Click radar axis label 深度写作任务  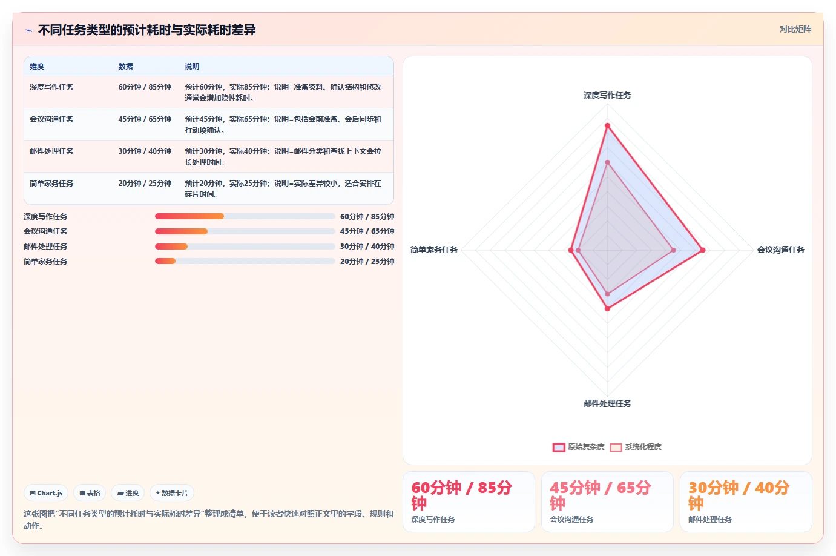(607, 96)
